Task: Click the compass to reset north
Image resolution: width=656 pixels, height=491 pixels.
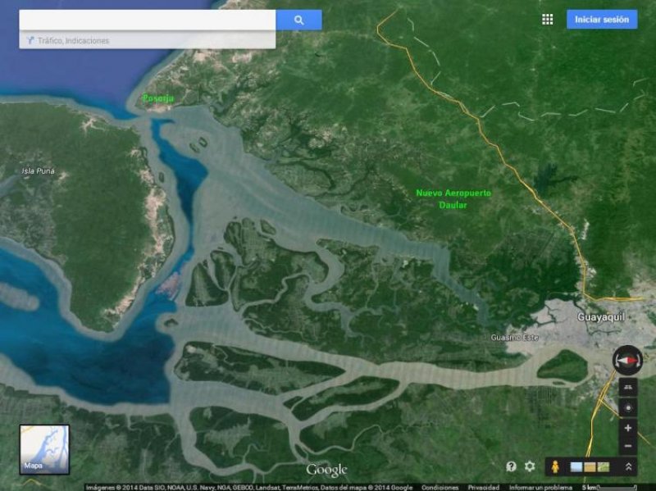Action: [627, 360]
